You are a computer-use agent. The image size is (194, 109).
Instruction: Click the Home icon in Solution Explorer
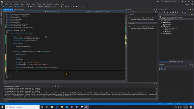pos(164,12)
